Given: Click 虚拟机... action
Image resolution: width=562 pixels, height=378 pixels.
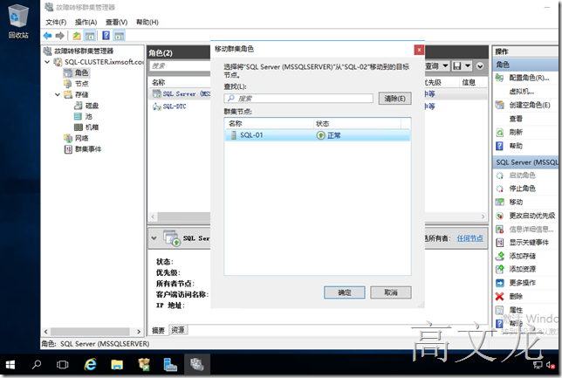Looking at the screenshot, I should point(522,92).
